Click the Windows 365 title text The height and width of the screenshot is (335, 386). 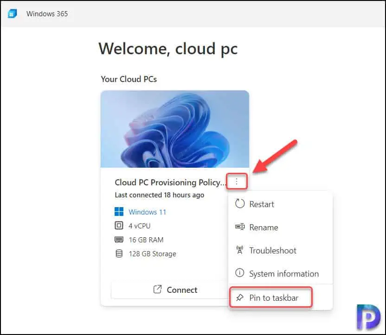tap(47, 14)
